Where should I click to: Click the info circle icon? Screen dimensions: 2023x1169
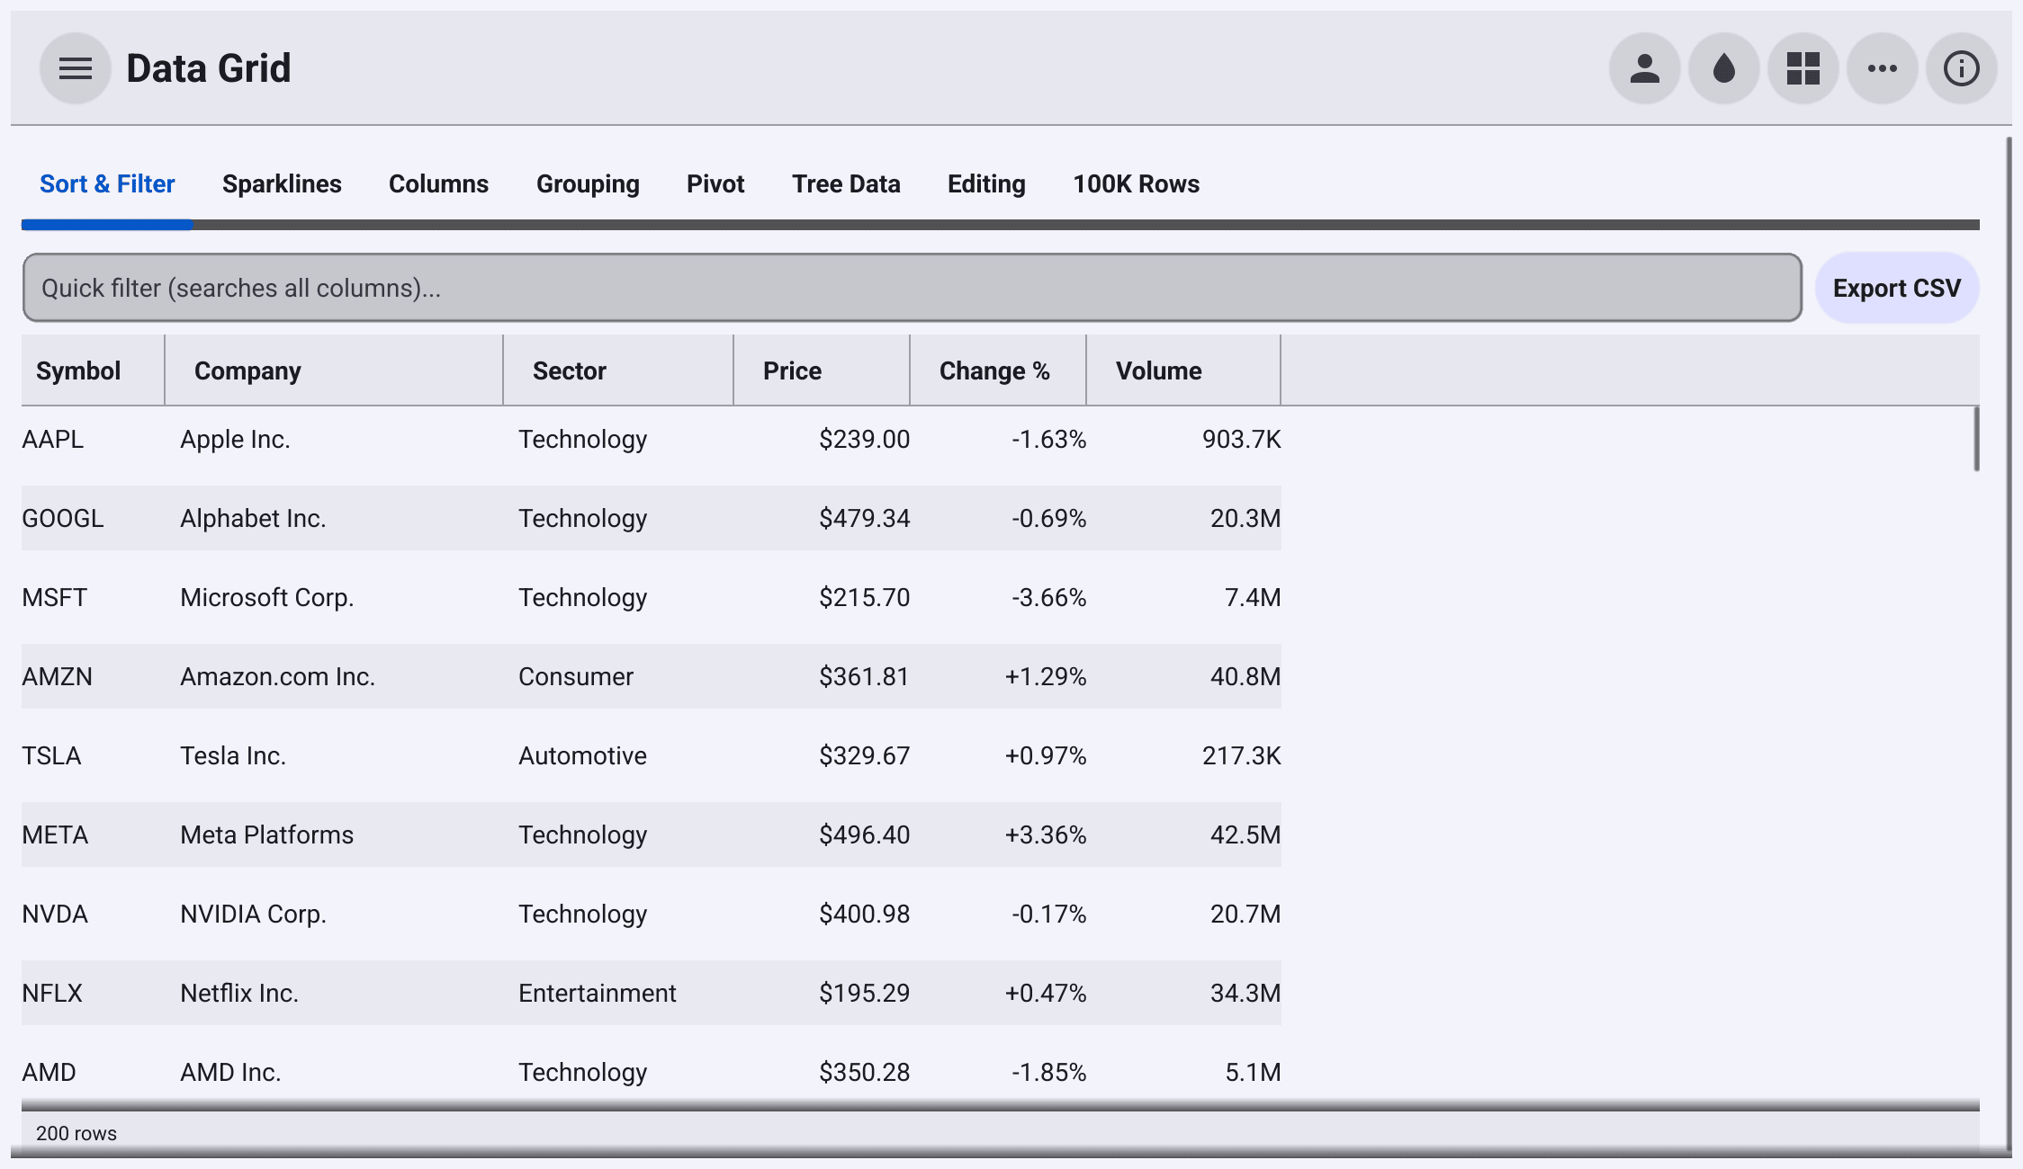click(1962, 68)
